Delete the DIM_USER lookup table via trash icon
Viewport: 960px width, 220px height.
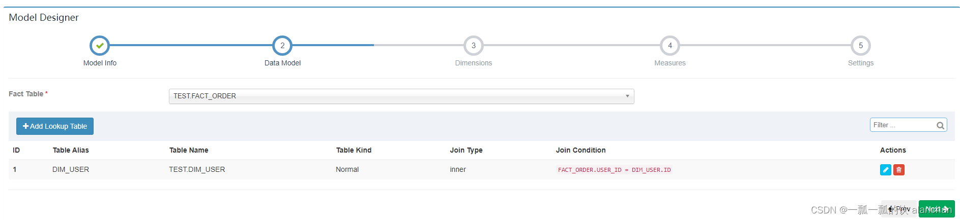coord(899,170)
